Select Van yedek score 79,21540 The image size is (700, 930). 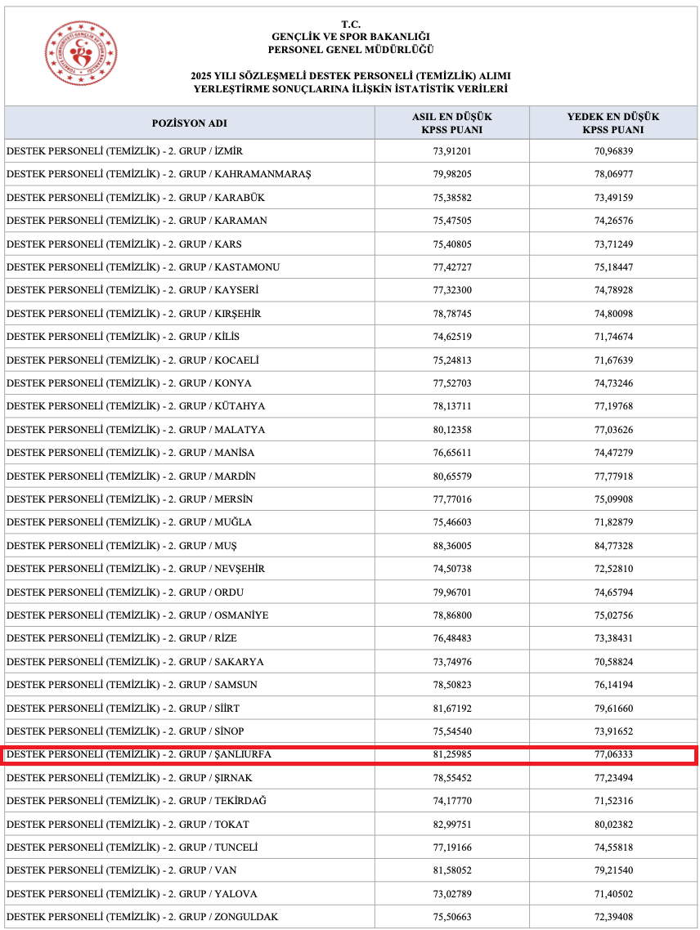tap(614, 870)
